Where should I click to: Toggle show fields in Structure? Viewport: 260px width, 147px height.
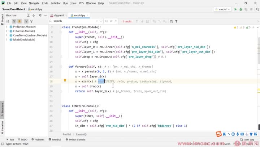pos(19,21)
